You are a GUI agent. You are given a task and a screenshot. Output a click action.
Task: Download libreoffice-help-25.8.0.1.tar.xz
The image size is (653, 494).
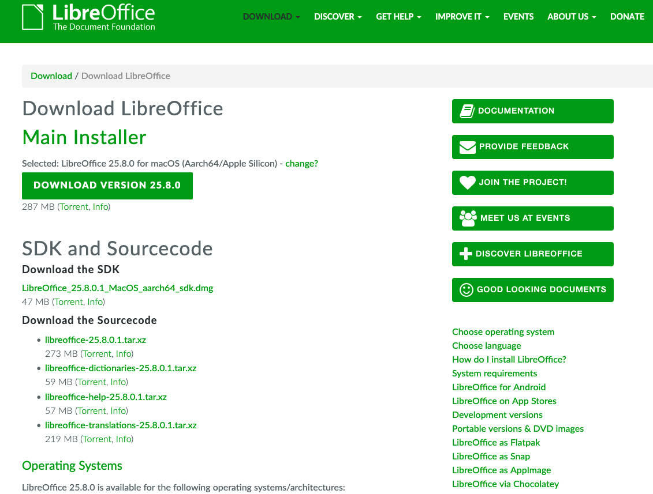(106, 397)
